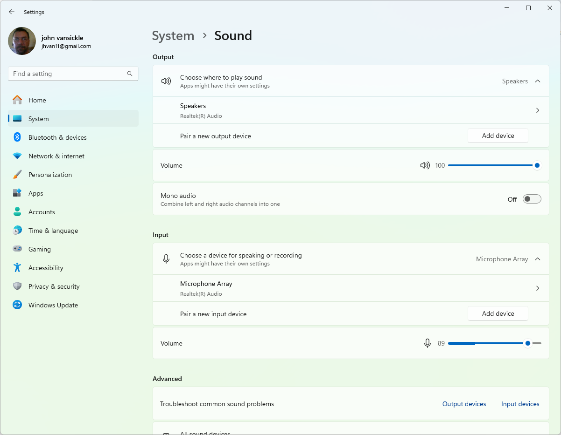Click speaker icon next to Choose where to play sound

166,81
